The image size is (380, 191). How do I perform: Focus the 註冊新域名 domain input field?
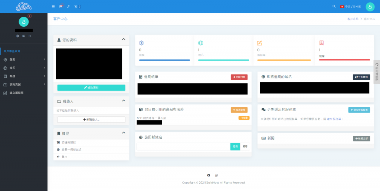[183, 146]
